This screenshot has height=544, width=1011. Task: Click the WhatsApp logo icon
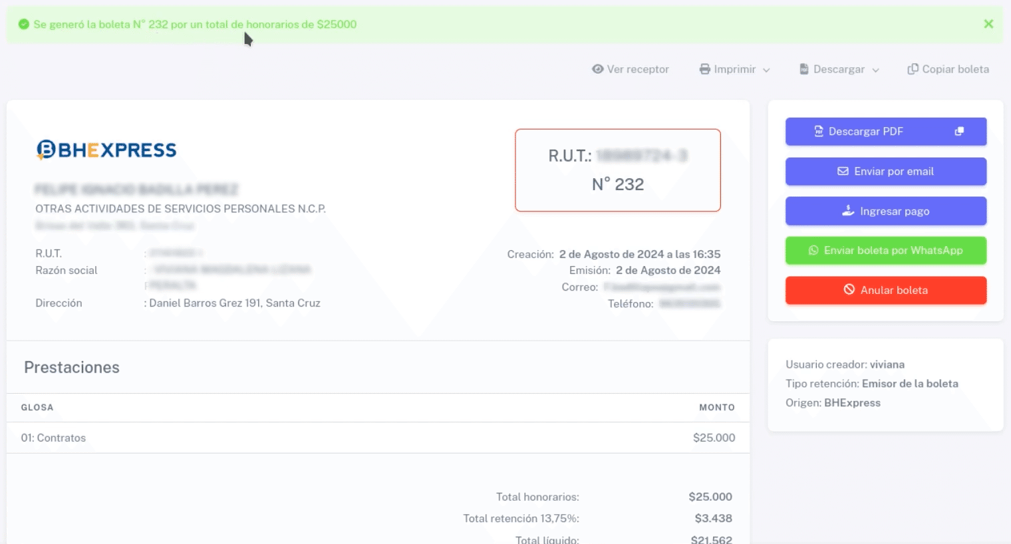[813, 251]
